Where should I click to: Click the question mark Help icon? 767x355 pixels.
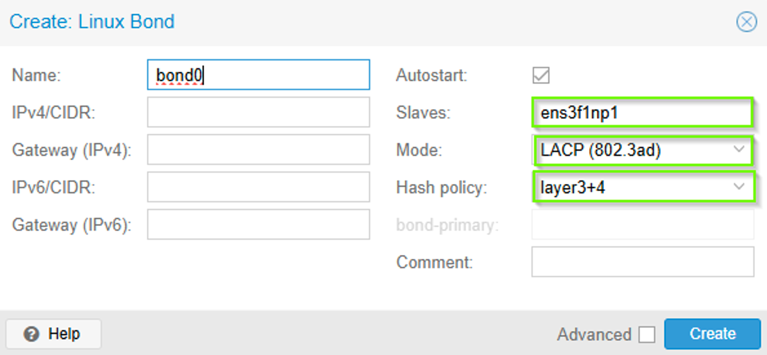[x=31, y=334]
